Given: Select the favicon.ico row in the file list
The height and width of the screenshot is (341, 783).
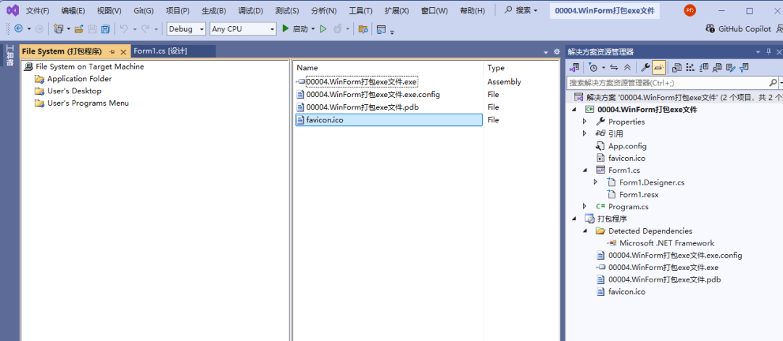Looking at the screenshot, I should [389, 120].
